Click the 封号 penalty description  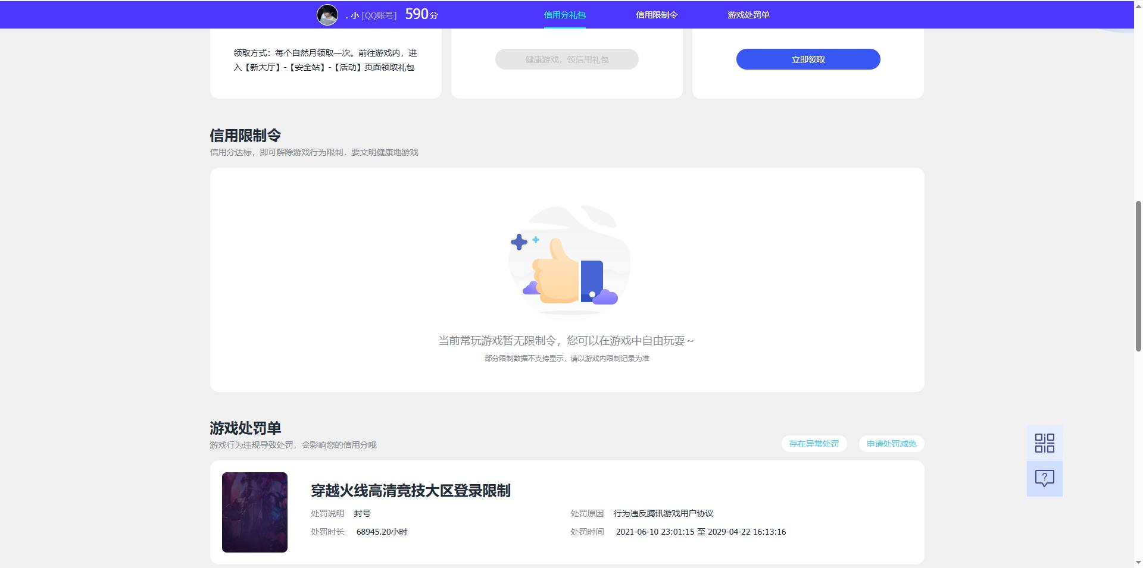pyautogui.click(x=362, y=513)
